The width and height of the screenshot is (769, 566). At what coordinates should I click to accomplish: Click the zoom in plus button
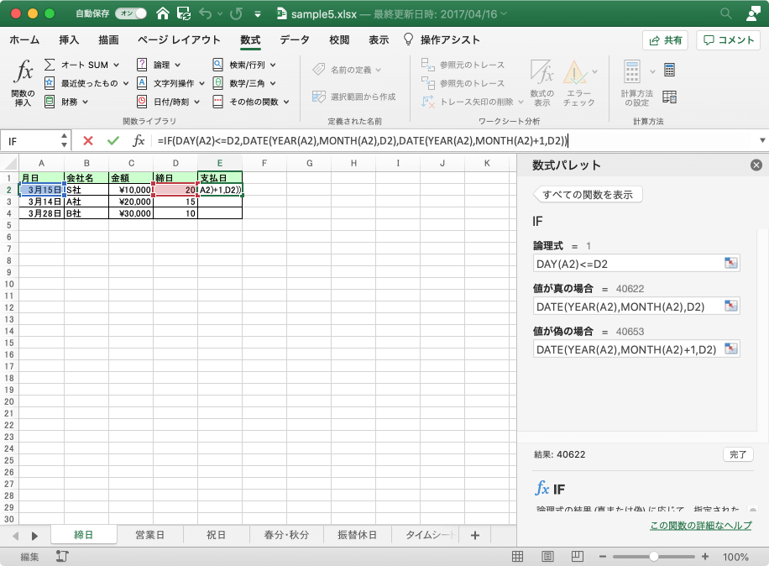[705, 557]
